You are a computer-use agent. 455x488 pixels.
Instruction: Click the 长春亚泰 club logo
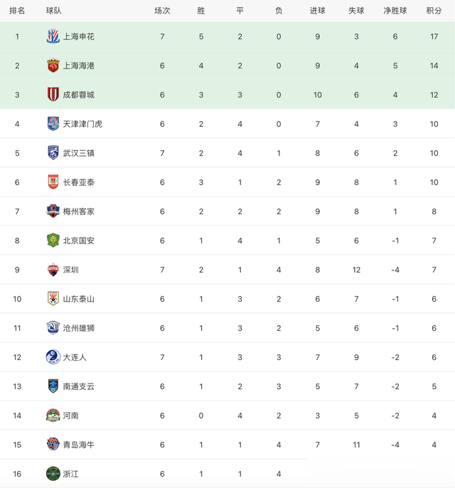[x=53, y=182]
